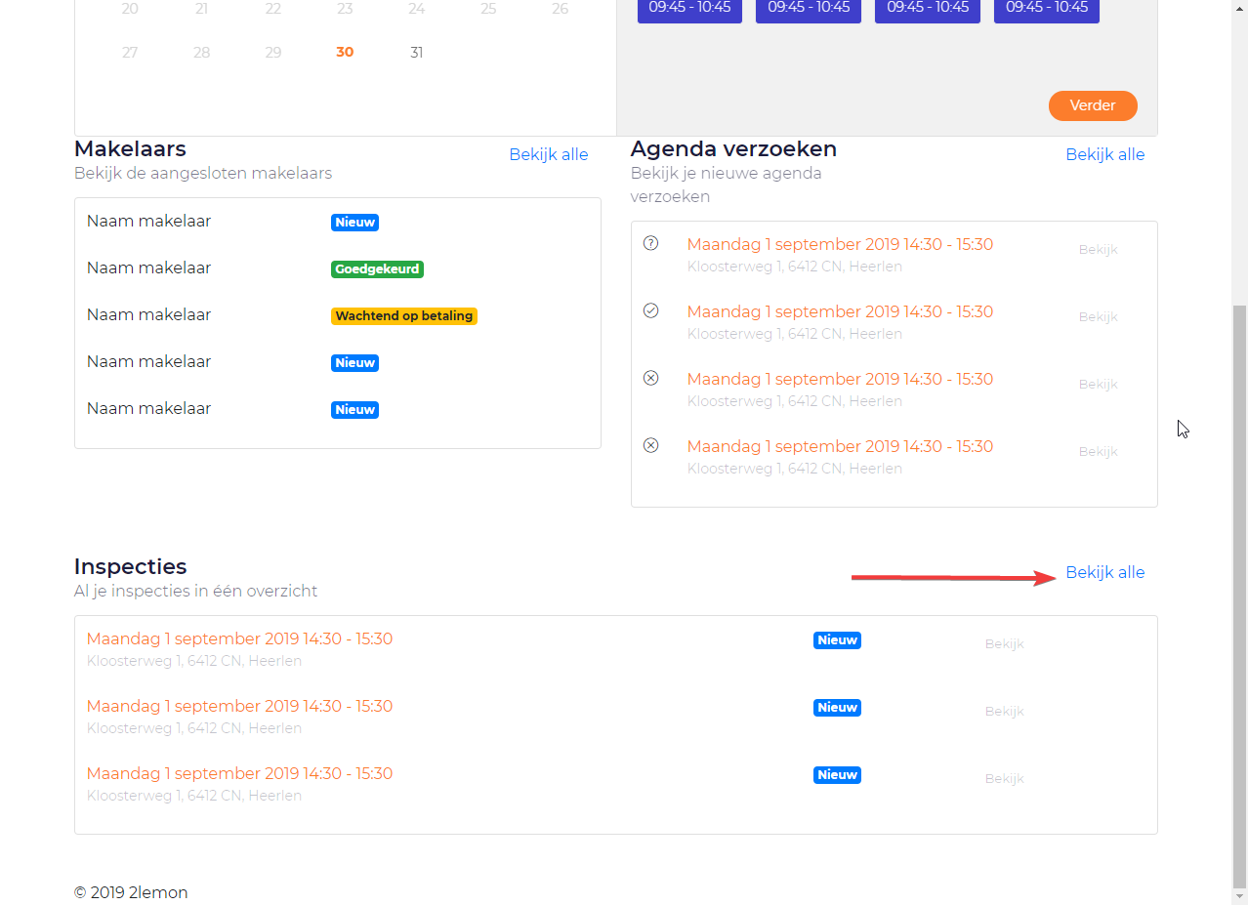Click the checkmark status icon in agenda requests

pos(651,310)
